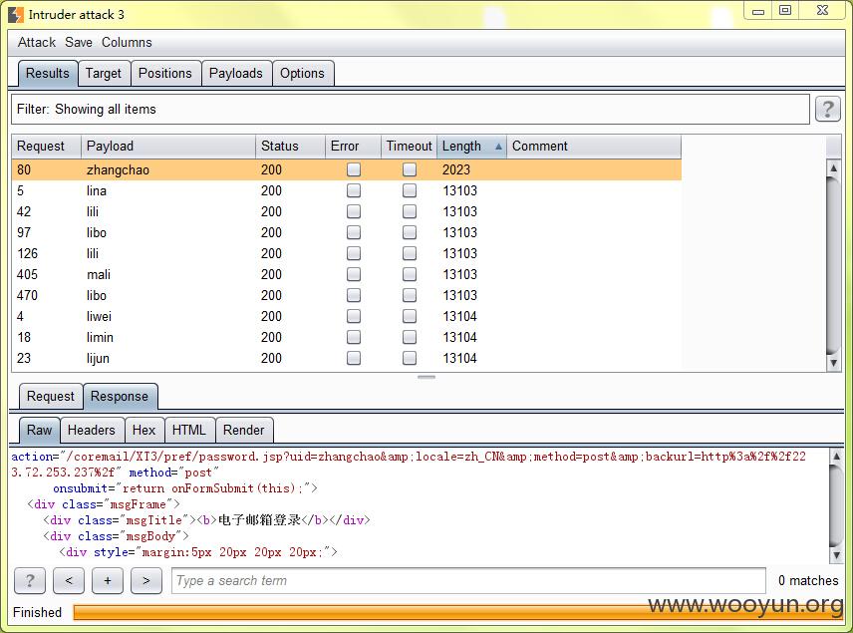Sort by Request column header

(x=46, y=147)
